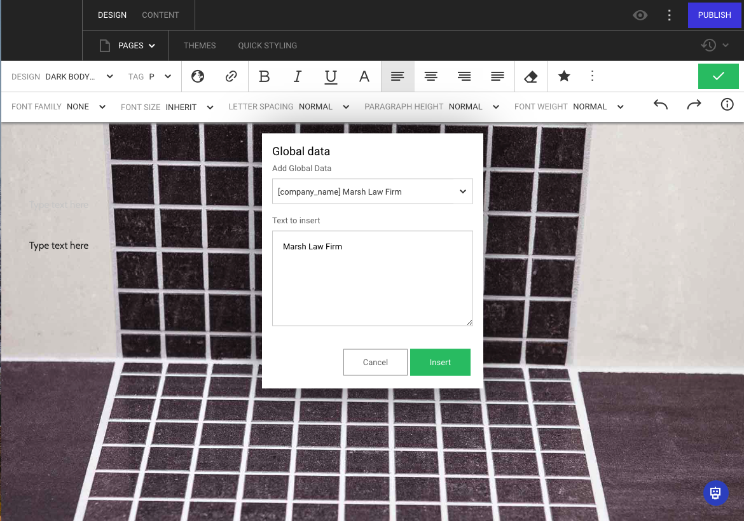Toggle italic formatting
Viewport: 744px width, 521px height.
click(298, 76)
